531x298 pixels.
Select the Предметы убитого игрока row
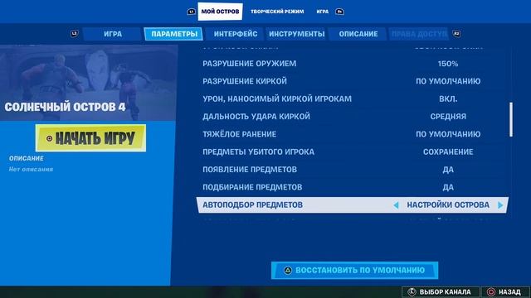(x=352, y=151)
